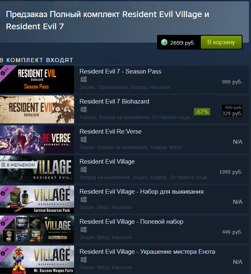Click the Re:Verse game thumbnail image
The height and width of the screenshot is (274, 251).
click(x=37, y=140)
